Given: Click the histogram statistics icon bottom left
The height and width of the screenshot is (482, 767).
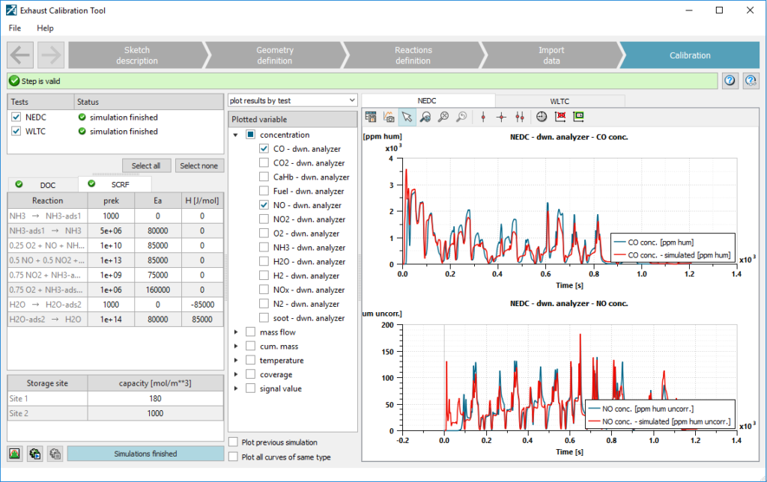Looking at the screenshot, I should point(14,454).
